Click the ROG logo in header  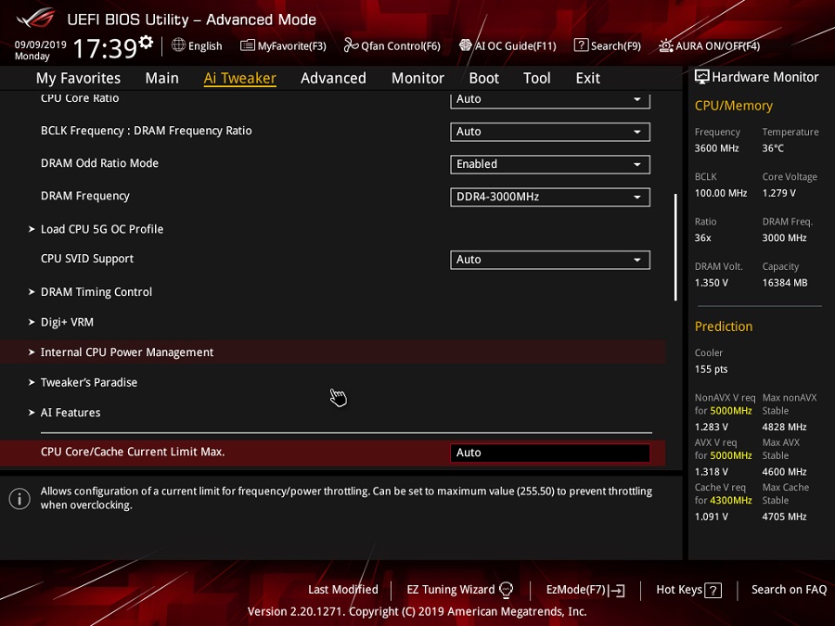35,18
